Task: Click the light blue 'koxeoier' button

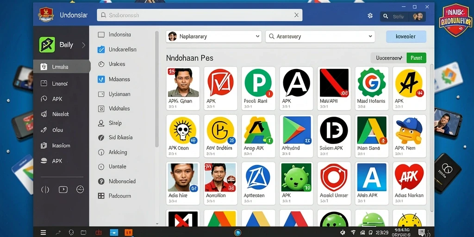Action: 406,36
